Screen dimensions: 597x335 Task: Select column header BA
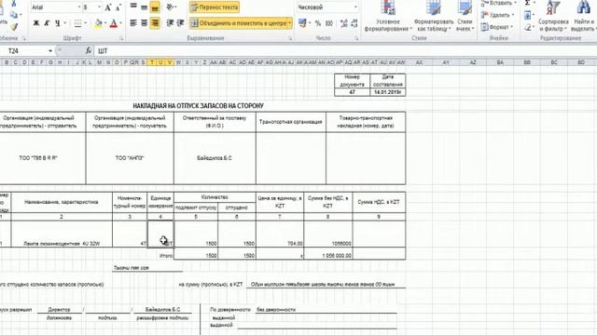[500, 62]
